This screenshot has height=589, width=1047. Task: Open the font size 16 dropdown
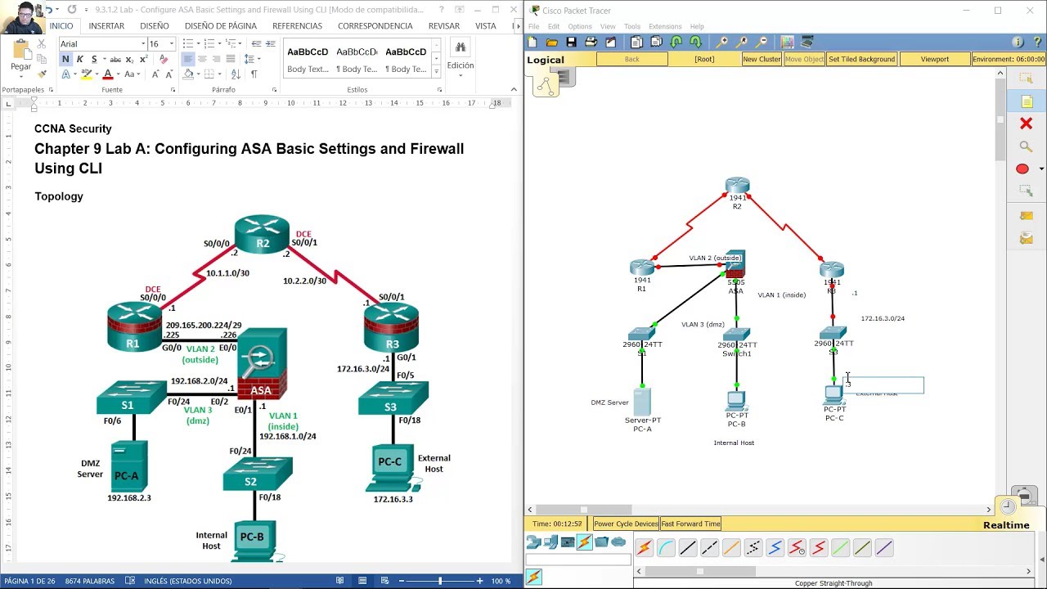click(x=171, y=44)
